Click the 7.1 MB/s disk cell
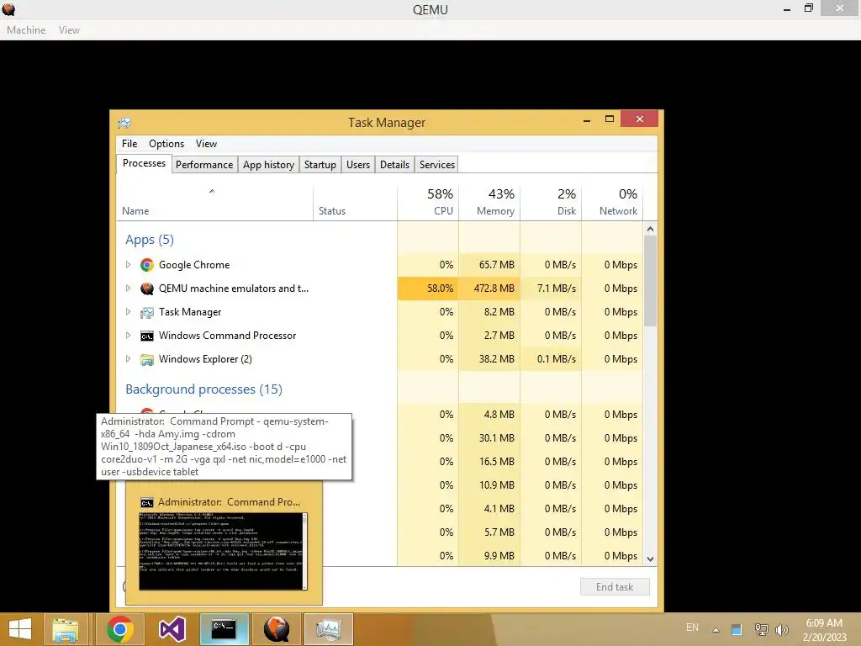This screenshot has width=861, height=646. click(551, 289)
